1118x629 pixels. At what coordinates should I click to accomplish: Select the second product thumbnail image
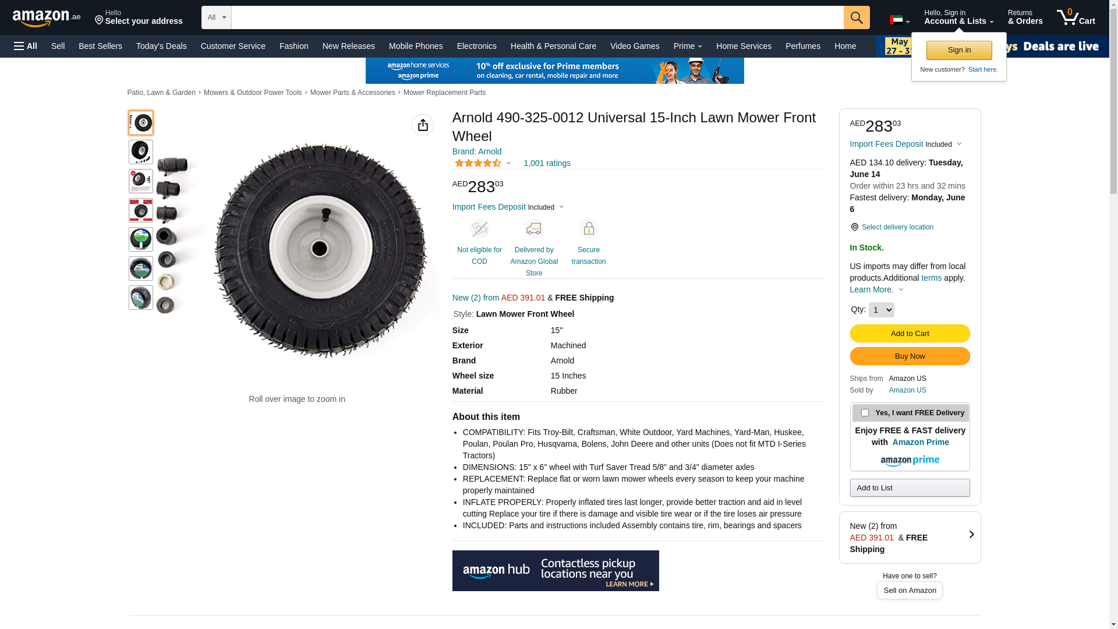click(141, 152)
